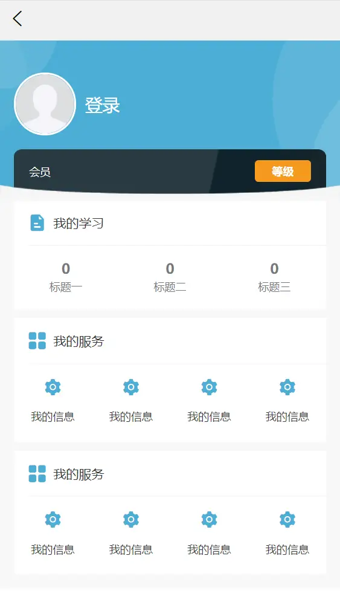Select the 标题一 count item

(x=66, y=277)
